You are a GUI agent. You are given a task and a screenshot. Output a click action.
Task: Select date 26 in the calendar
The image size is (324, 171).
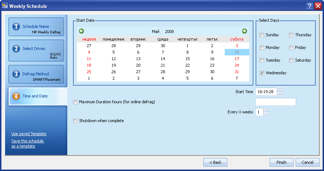(114, 72)
